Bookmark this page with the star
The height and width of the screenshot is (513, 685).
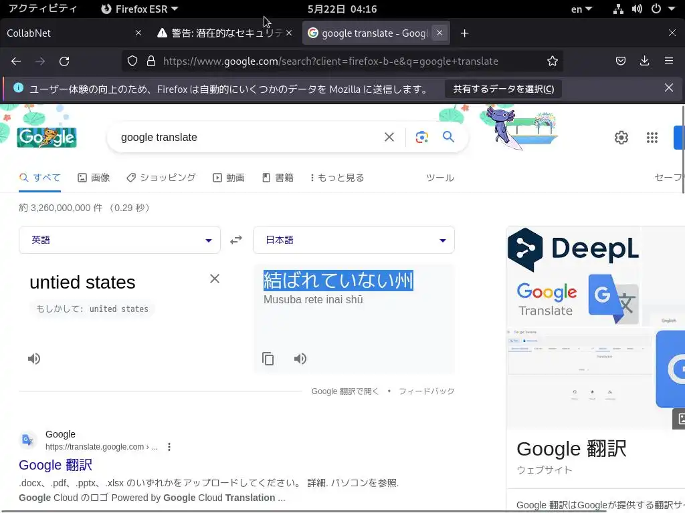552,61
